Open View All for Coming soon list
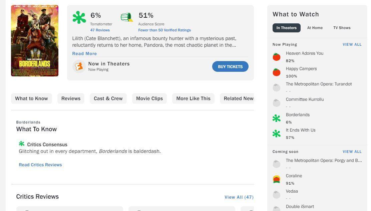371x211 pixels. coord(352,152)
